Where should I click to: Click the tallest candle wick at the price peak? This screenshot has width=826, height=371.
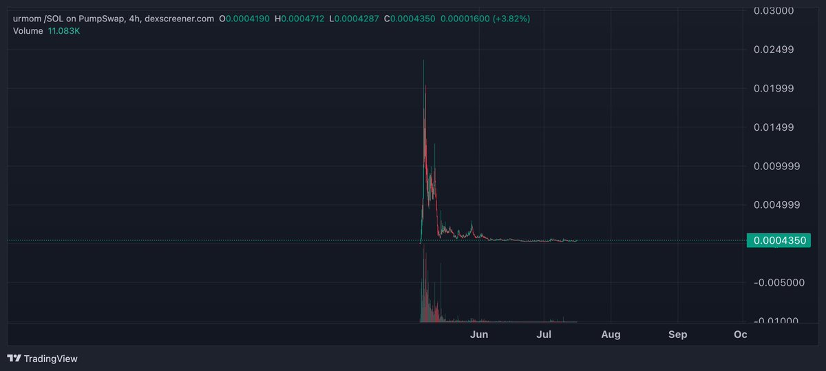(423, 83)
